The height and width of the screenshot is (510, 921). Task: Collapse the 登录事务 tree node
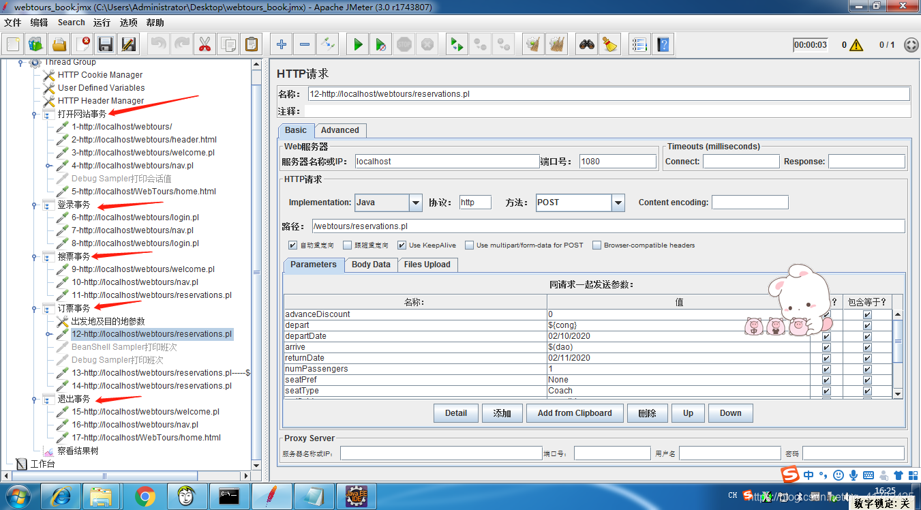33,205
